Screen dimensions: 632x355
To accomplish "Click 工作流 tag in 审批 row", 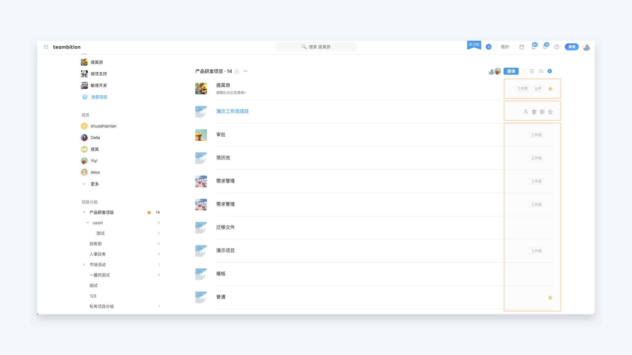I will pyautogui.click(x=536, y=135).
